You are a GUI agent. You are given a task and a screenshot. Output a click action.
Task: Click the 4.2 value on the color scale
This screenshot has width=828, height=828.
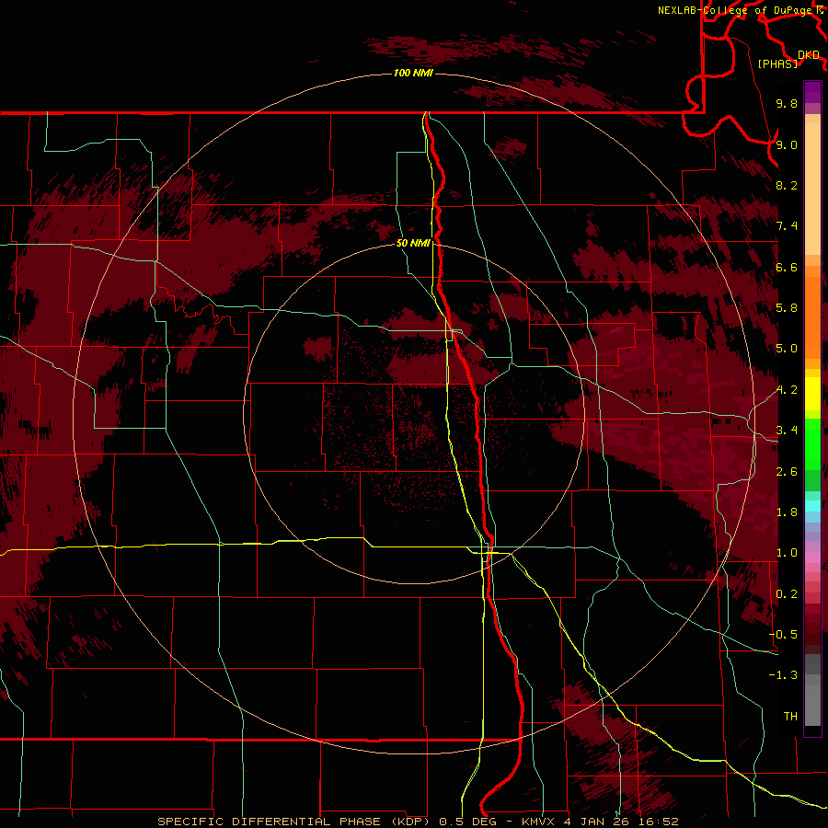[787, 390]
